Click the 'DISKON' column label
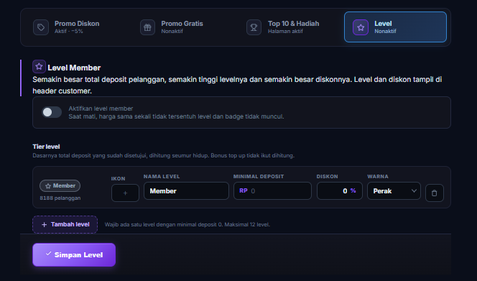Image resolution: width=477 pixels, height=281 pixels. point(328,177)
